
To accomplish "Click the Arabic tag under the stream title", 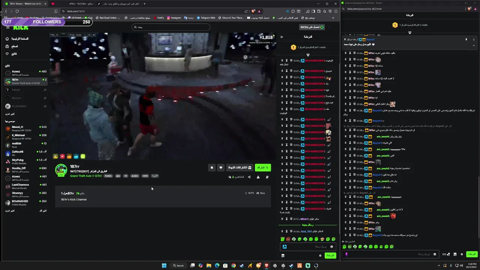I will click(108, 176).
